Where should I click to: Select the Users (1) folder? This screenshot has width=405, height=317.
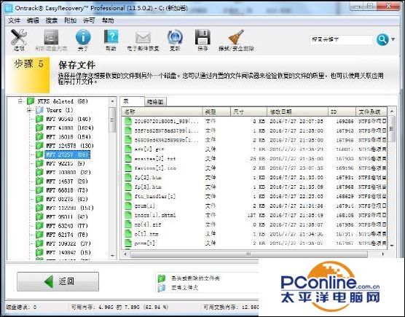[x=54, y=110]
